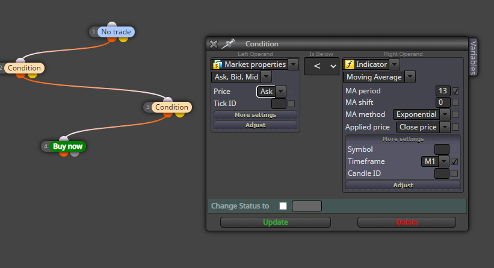Screen dimensions: 494x268
Task: Click the yellow output connector of No trade
Action: (123, 39)
